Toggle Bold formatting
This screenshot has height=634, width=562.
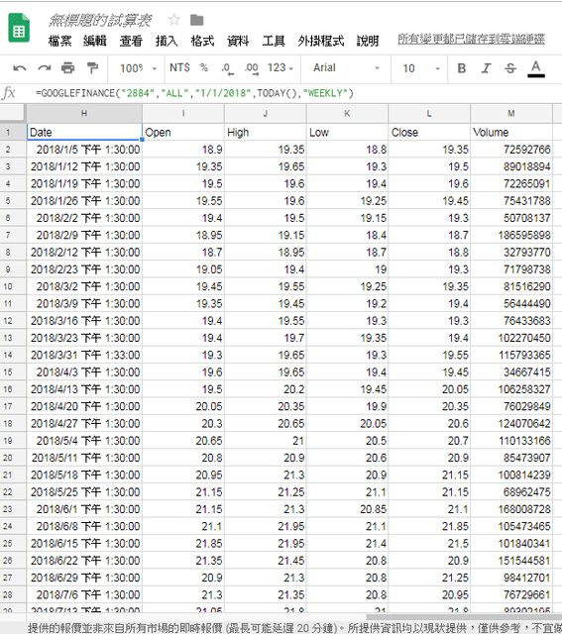[x=461, y=68]
